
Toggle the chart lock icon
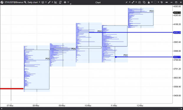[149, 2]
